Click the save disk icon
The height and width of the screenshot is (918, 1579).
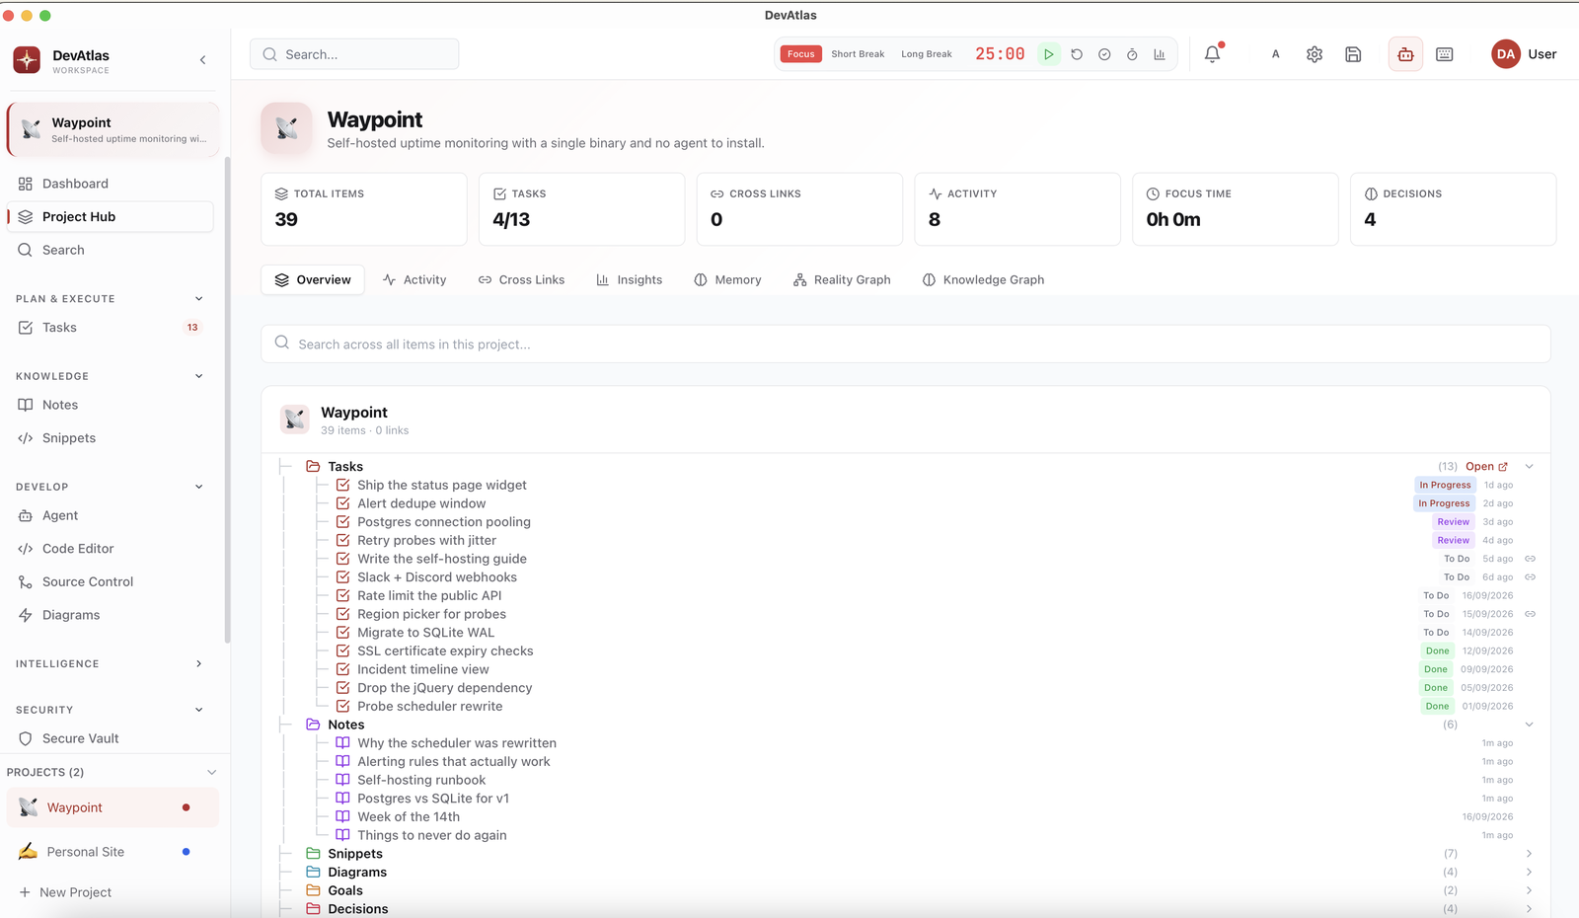1353,54
